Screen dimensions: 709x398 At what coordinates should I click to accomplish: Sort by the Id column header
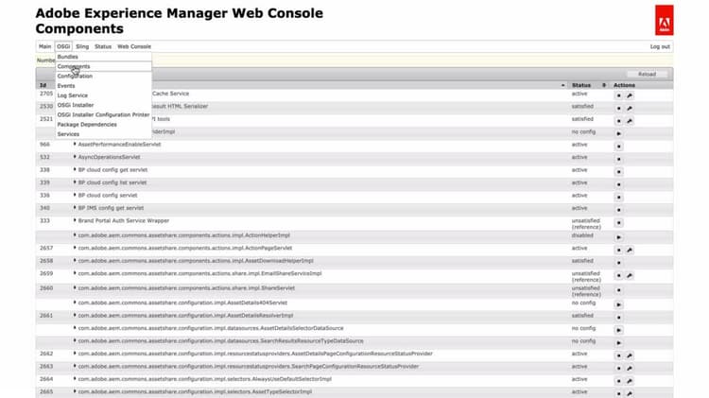(43, 85)
